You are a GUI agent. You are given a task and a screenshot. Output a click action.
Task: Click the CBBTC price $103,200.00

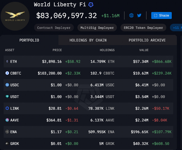coord(49,73)
